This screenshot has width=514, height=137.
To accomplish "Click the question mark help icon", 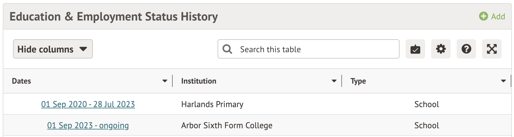I will [x=466, y=49].
